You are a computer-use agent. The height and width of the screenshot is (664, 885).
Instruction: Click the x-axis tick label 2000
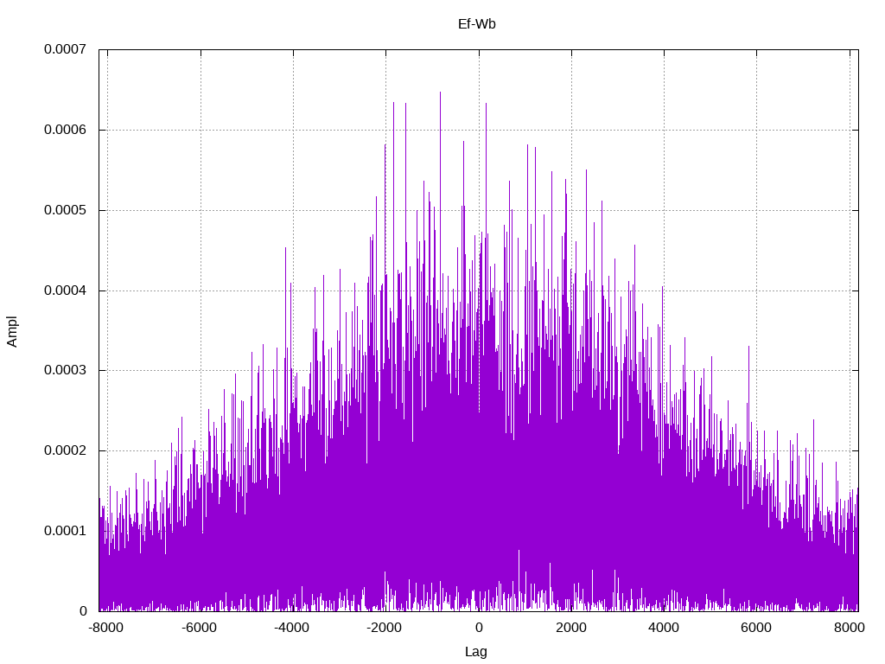coord(571,628)
